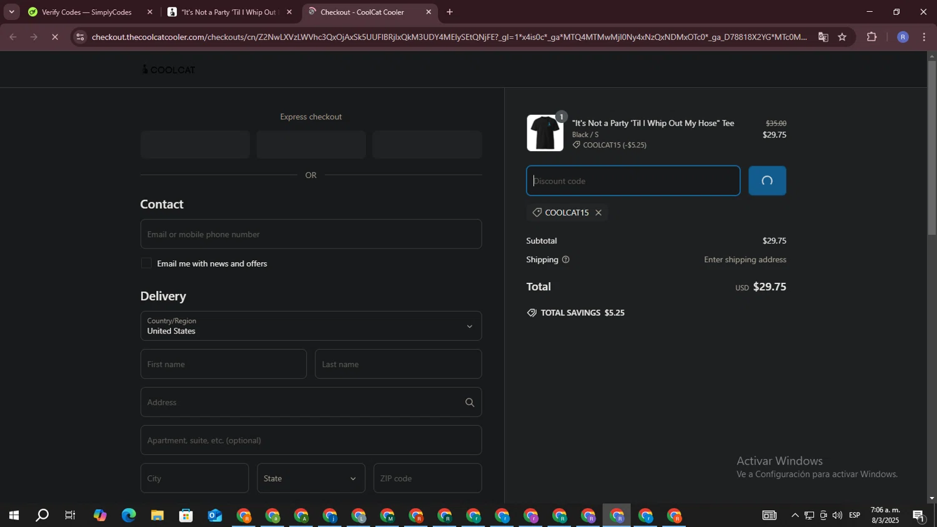
Task: Enable Email me with news and offers
Action: [146, 263]
